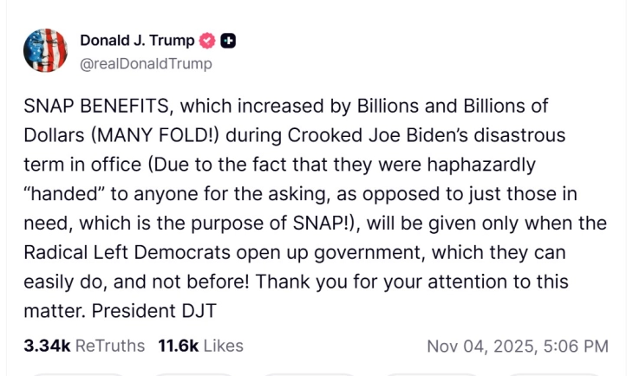This screenshot has width=633, height=376.
Task: Click the red verified checkmark badge
Action: click(209, 40)
